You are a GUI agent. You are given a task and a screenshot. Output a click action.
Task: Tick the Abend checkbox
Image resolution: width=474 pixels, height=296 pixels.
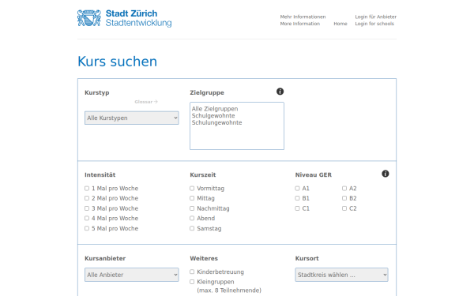pos(192,219)
